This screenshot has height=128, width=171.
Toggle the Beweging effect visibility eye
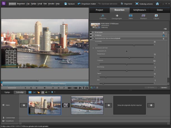(x=91, y=32)
